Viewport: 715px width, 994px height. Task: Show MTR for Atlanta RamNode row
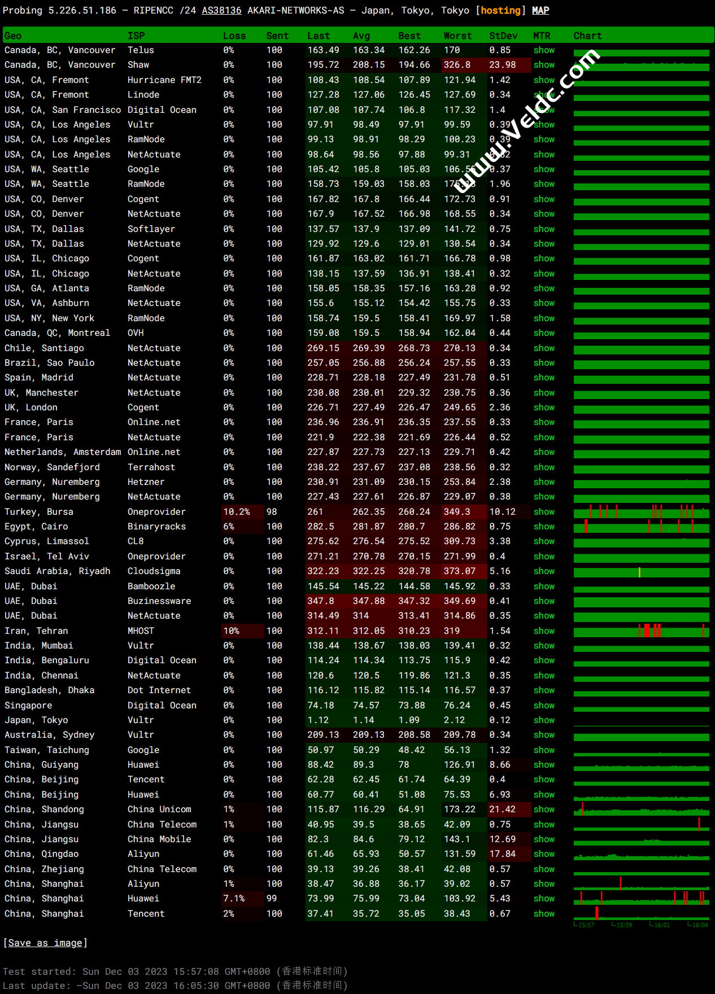544,288
